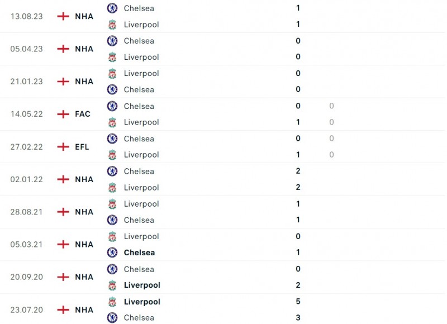Open the EFL competition label
This screenshot has height=324, width=447.
pos(82,147)
